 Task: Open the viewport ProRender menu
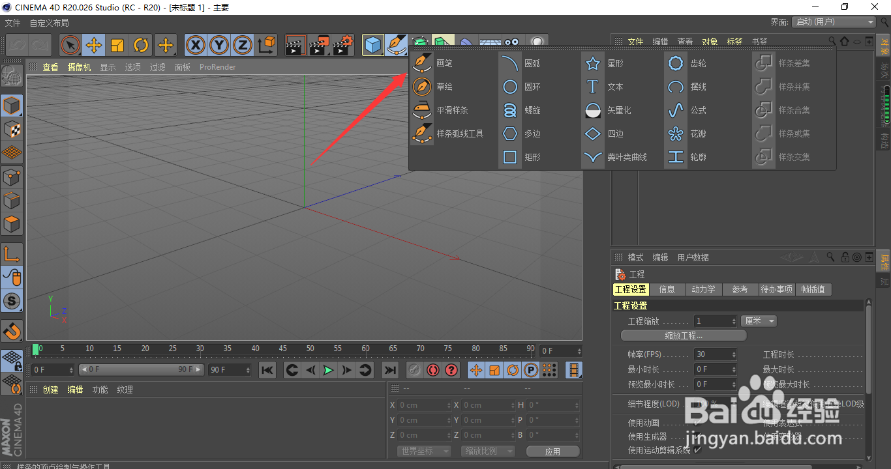click(x=218, y=67)
